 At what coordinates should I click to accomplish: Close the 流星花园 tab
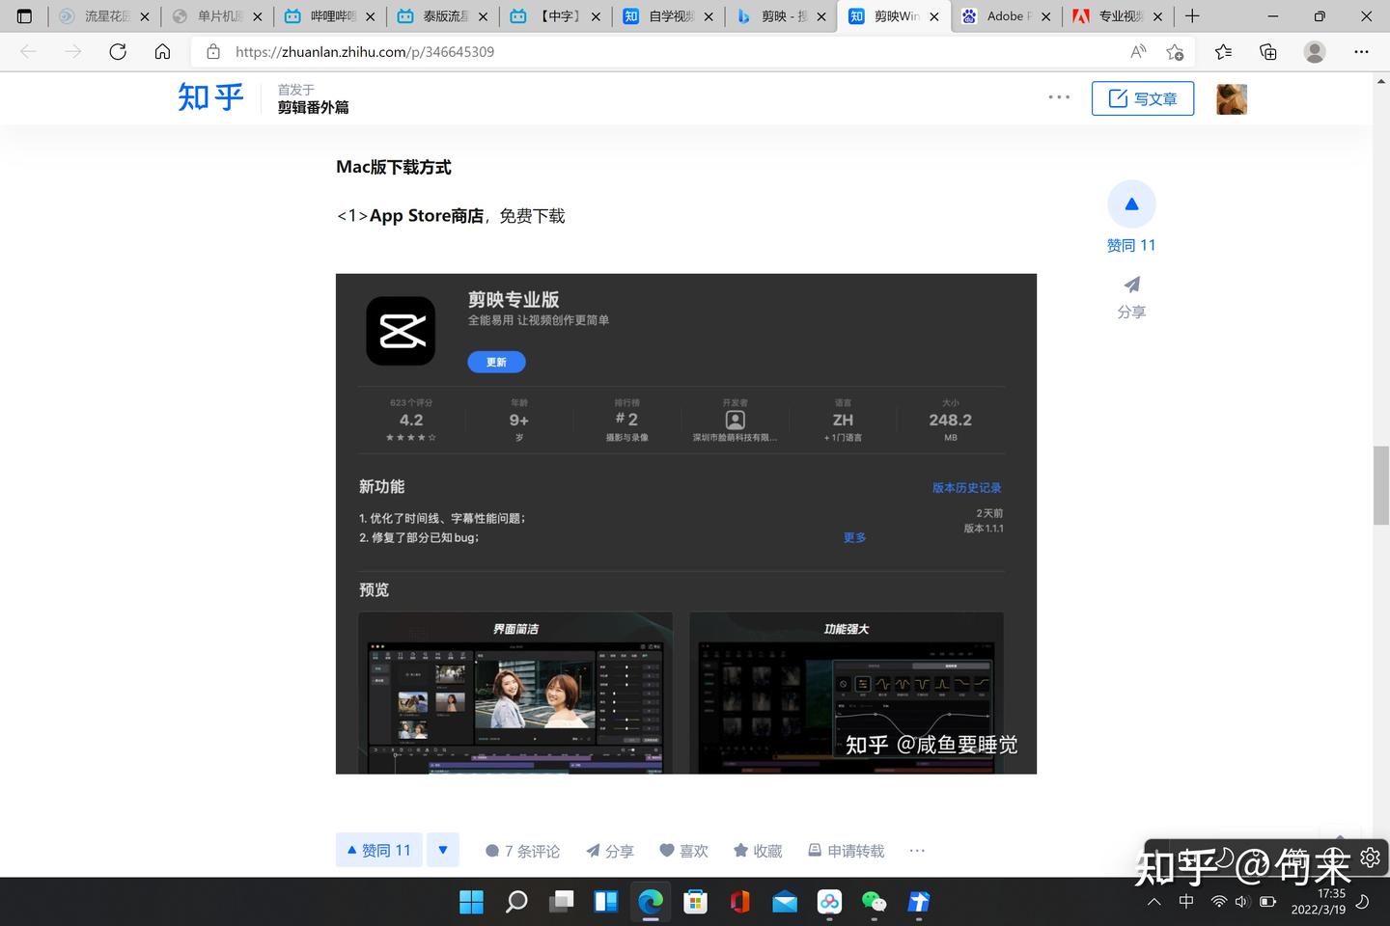point(145,16)
